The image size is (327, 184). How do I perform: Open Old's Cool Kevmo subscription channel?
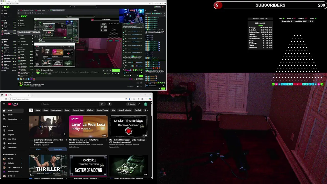pyautogui.click(x=14, y=167)
